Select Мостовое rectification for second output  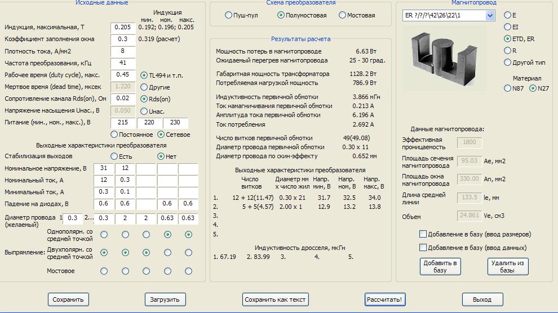(x=125, y=271)
